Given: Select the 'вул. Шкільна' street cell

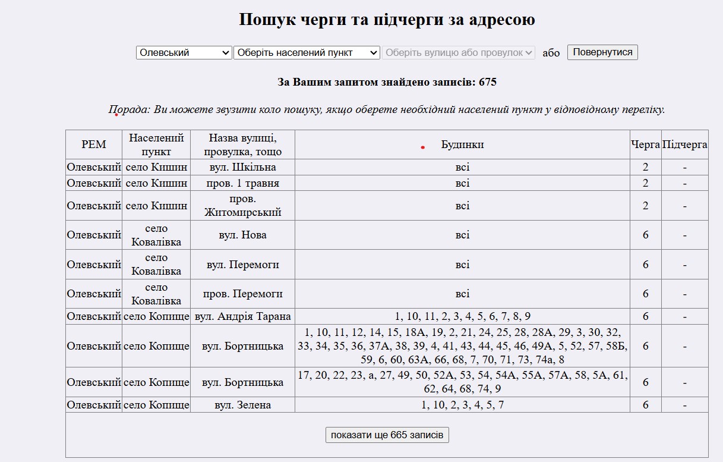Looking at the screenshot, I should click(242, 167).
